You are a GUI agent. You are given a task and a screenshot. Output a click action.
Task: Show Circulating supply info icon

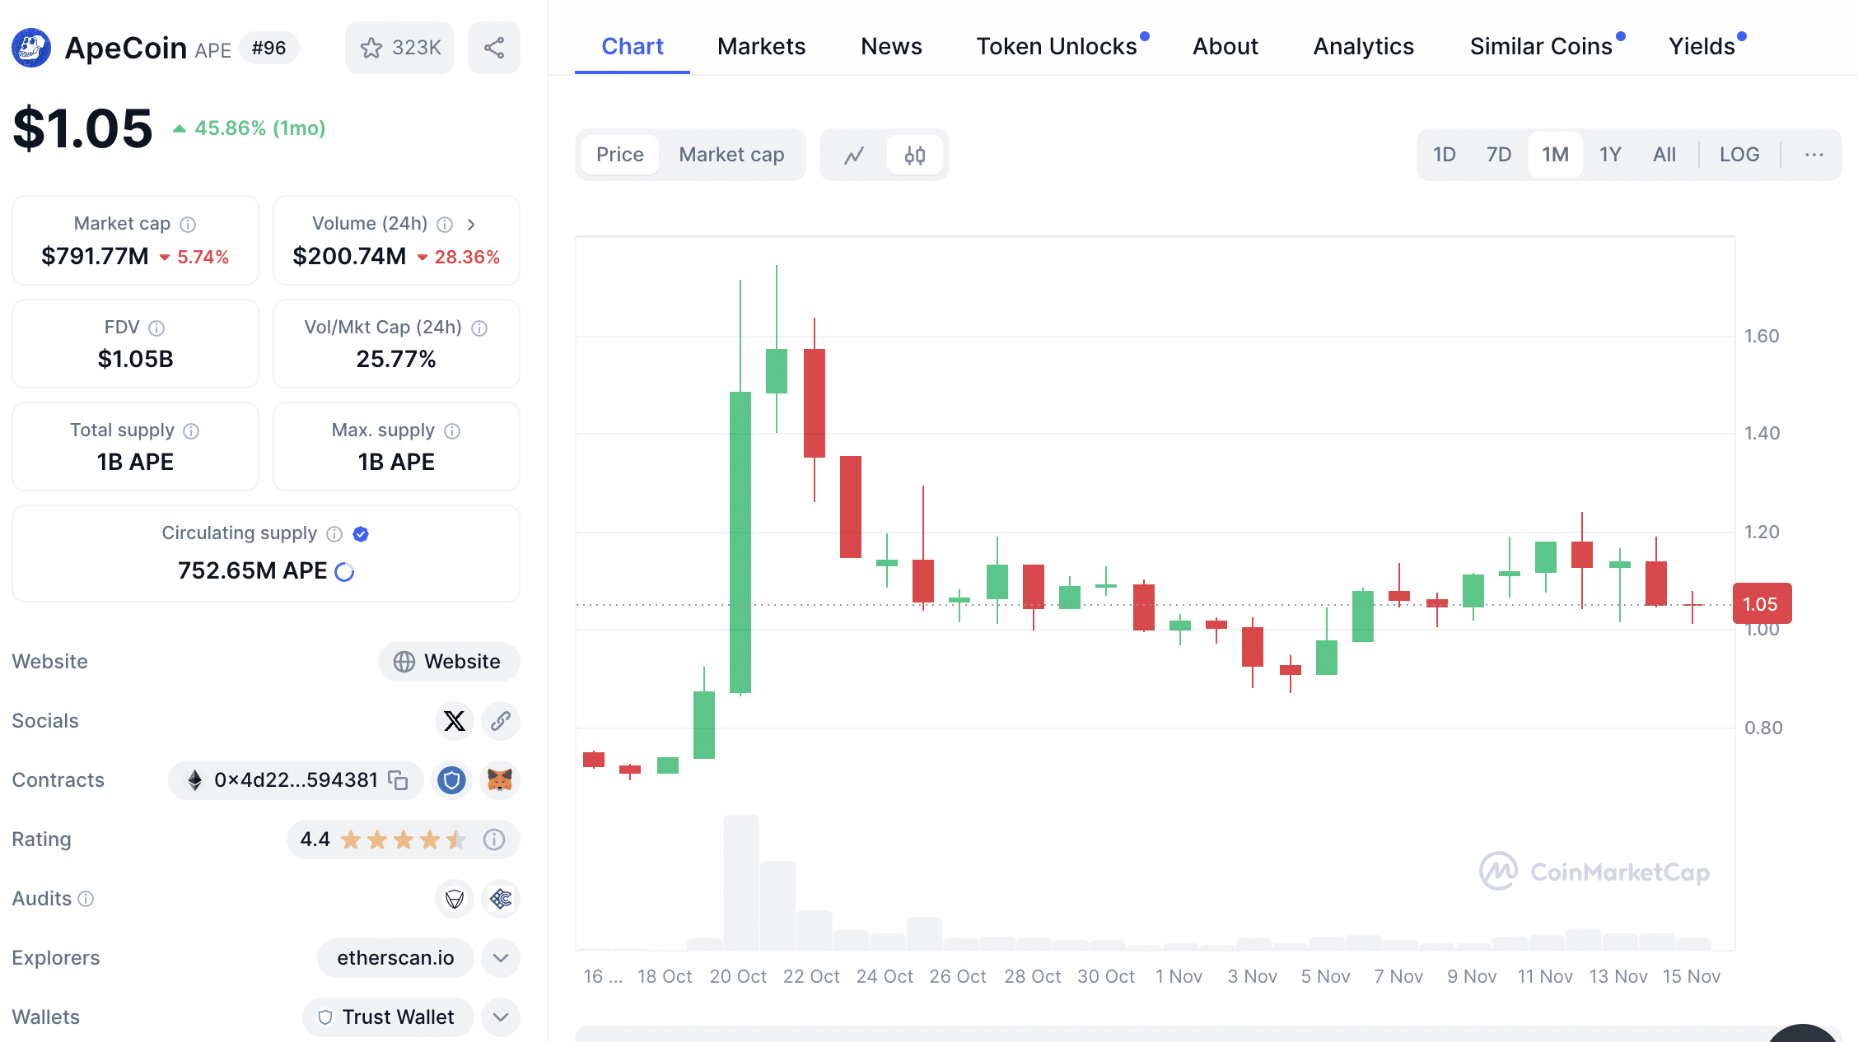pyautogui.click(x=334, y=533)
